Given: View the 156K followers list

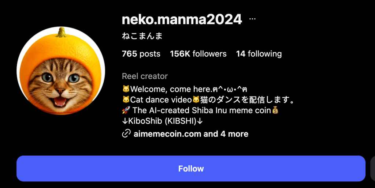Looking at the screenshot, I should tap(198, 54).
